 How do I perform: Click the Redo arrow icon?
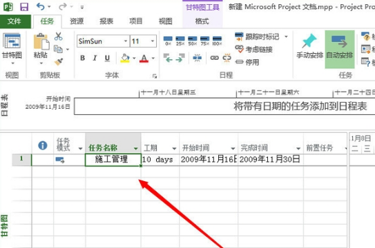(x=63, y=6)
